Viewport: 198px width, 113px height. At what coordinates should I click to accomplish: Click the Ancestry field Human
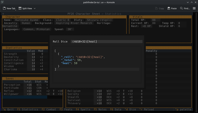tap(26, 23)
